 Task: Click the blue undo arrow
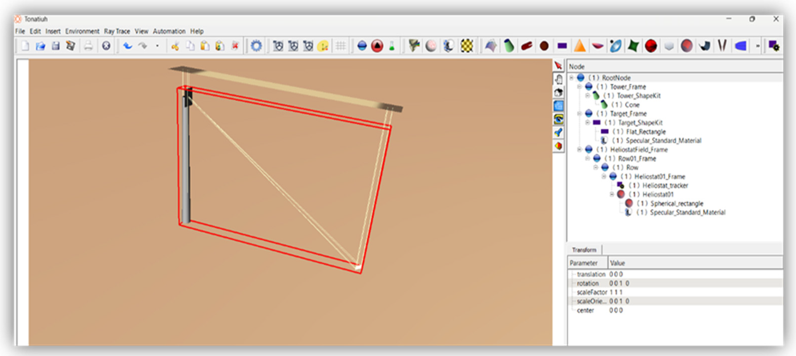[x=128, y=46]
